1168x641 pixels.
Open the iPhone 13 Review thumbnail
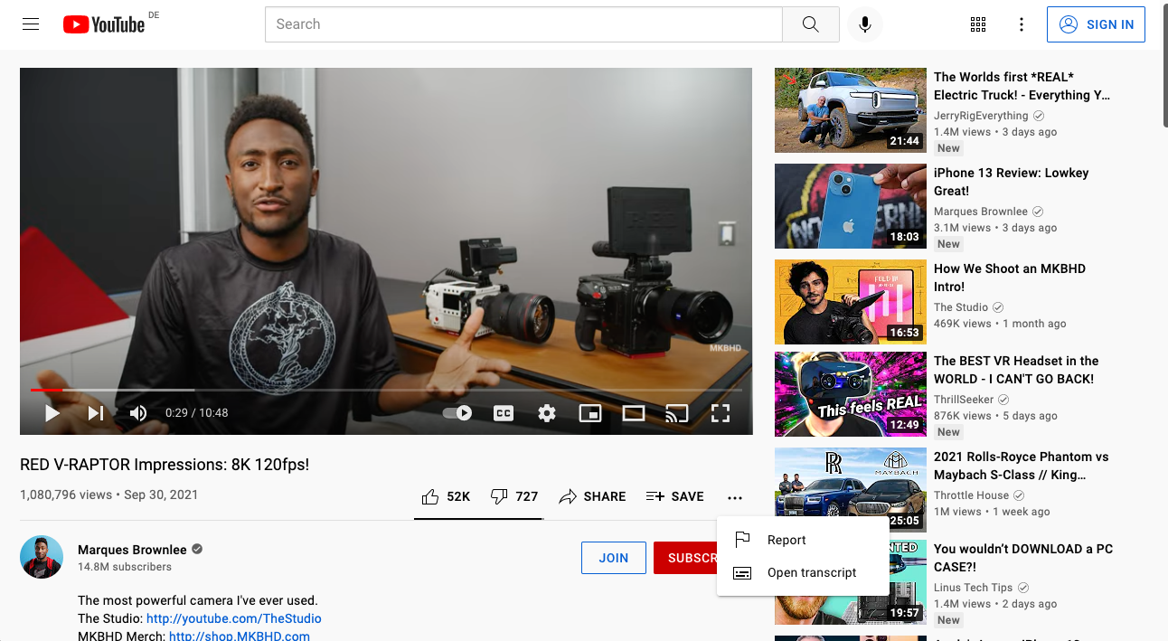[851, 206]
